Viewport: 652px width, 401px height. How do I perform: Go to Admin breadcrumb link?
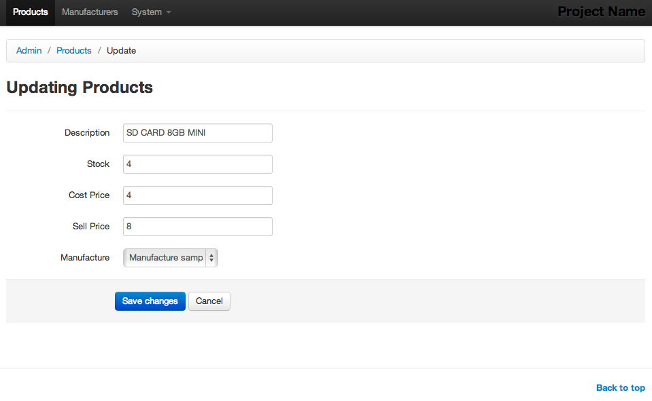[x=29, y=51]
